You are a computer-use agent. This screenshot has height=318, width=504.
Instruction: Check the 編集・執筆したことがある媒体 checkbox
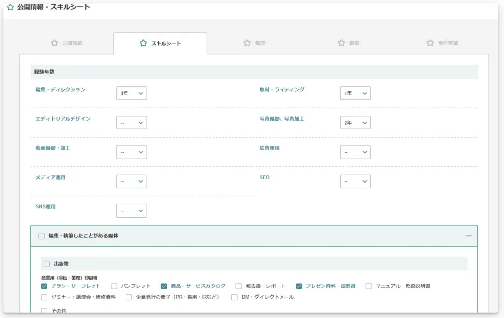41,236
